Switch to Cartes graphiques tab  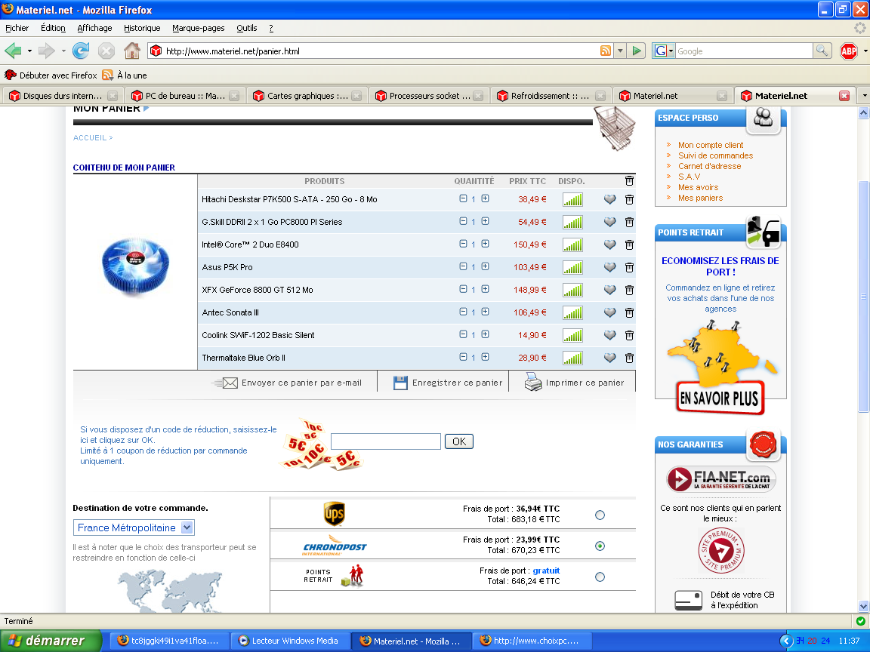pos(307,96)
